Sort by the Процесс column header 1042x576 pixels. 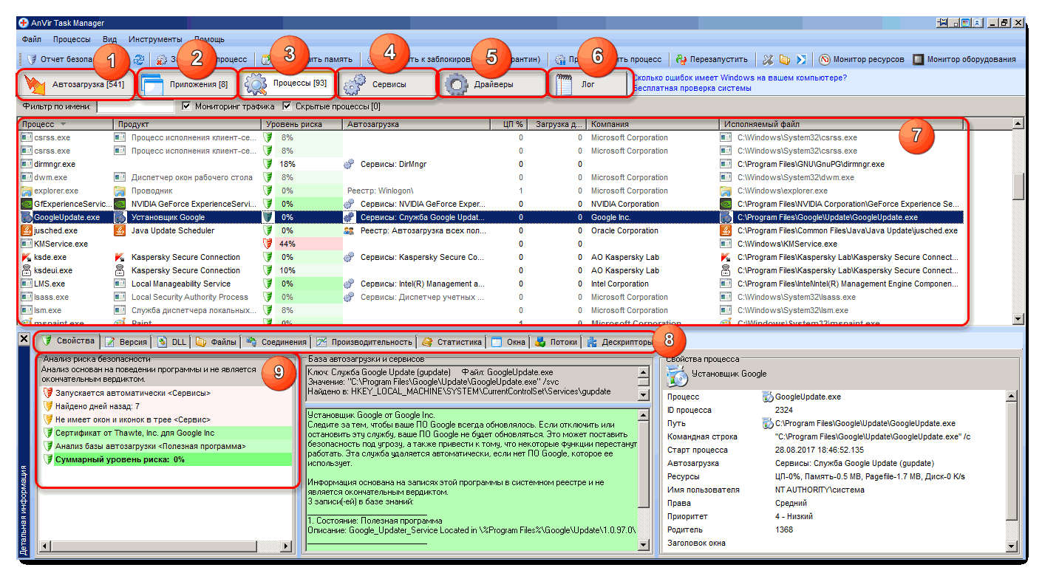coord(37,124)
